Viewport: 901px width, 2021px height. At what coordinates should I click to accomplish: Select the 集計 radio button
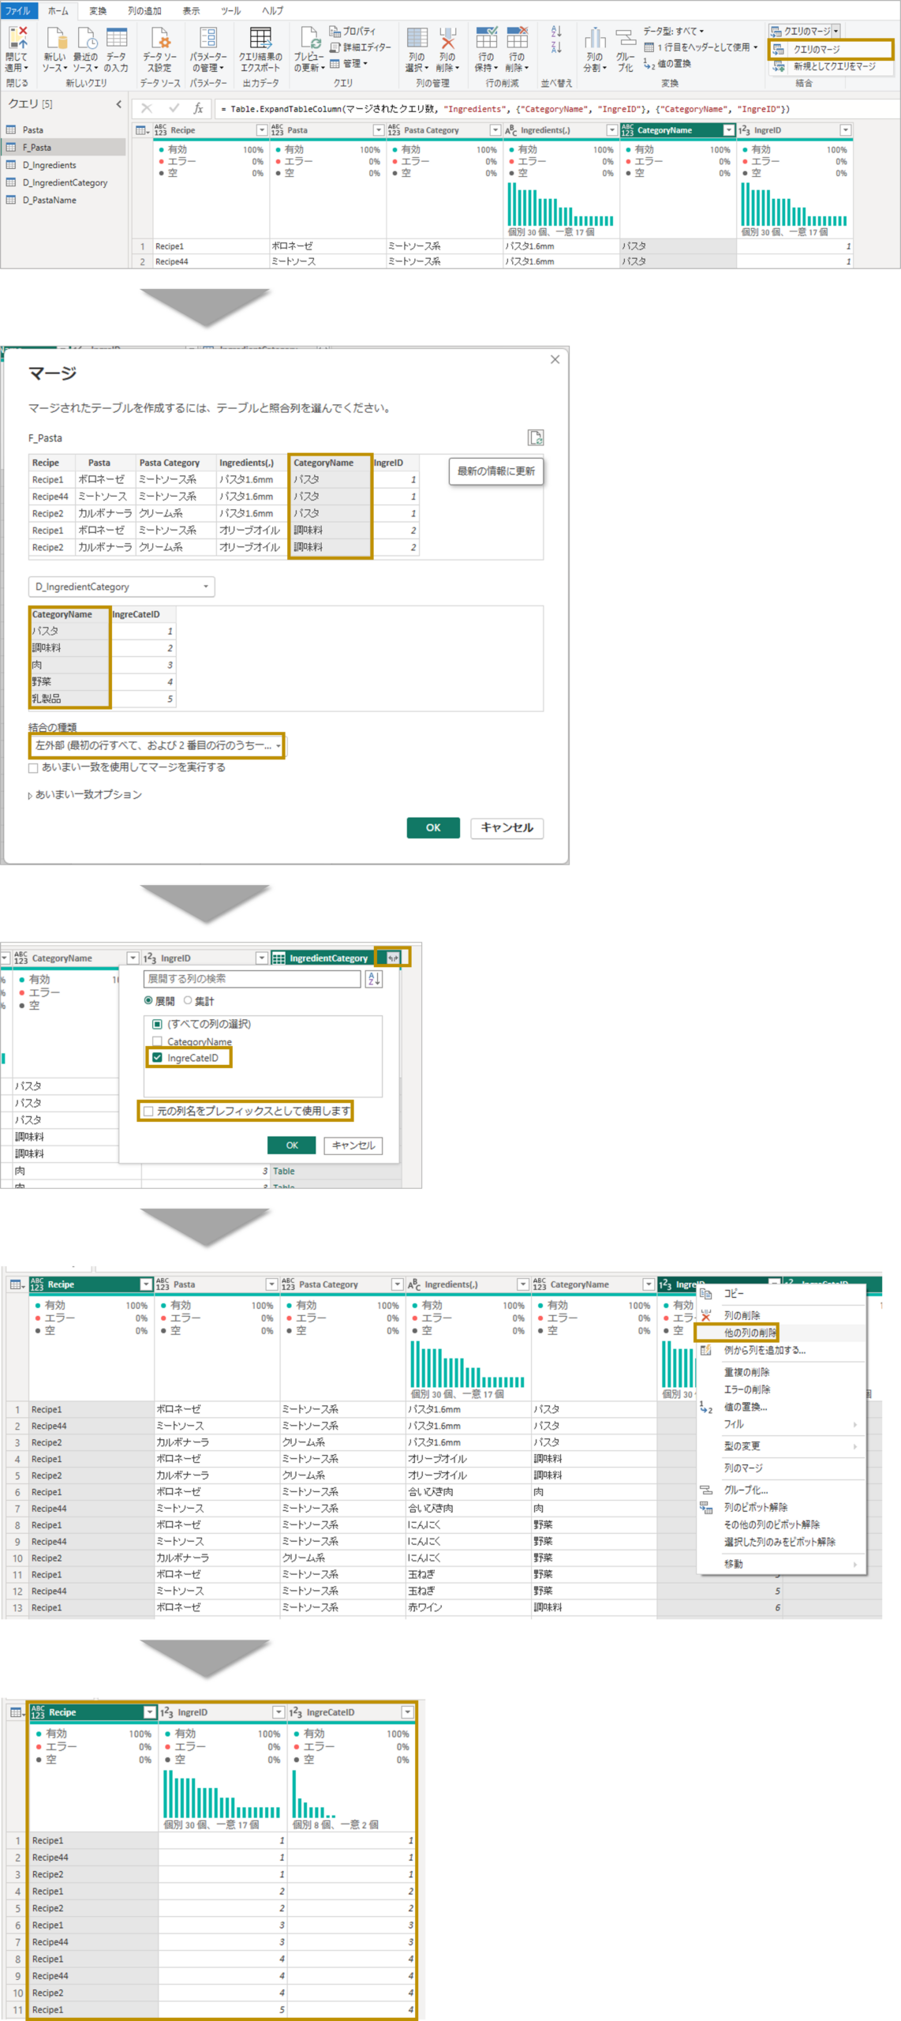pos(188,1000)
